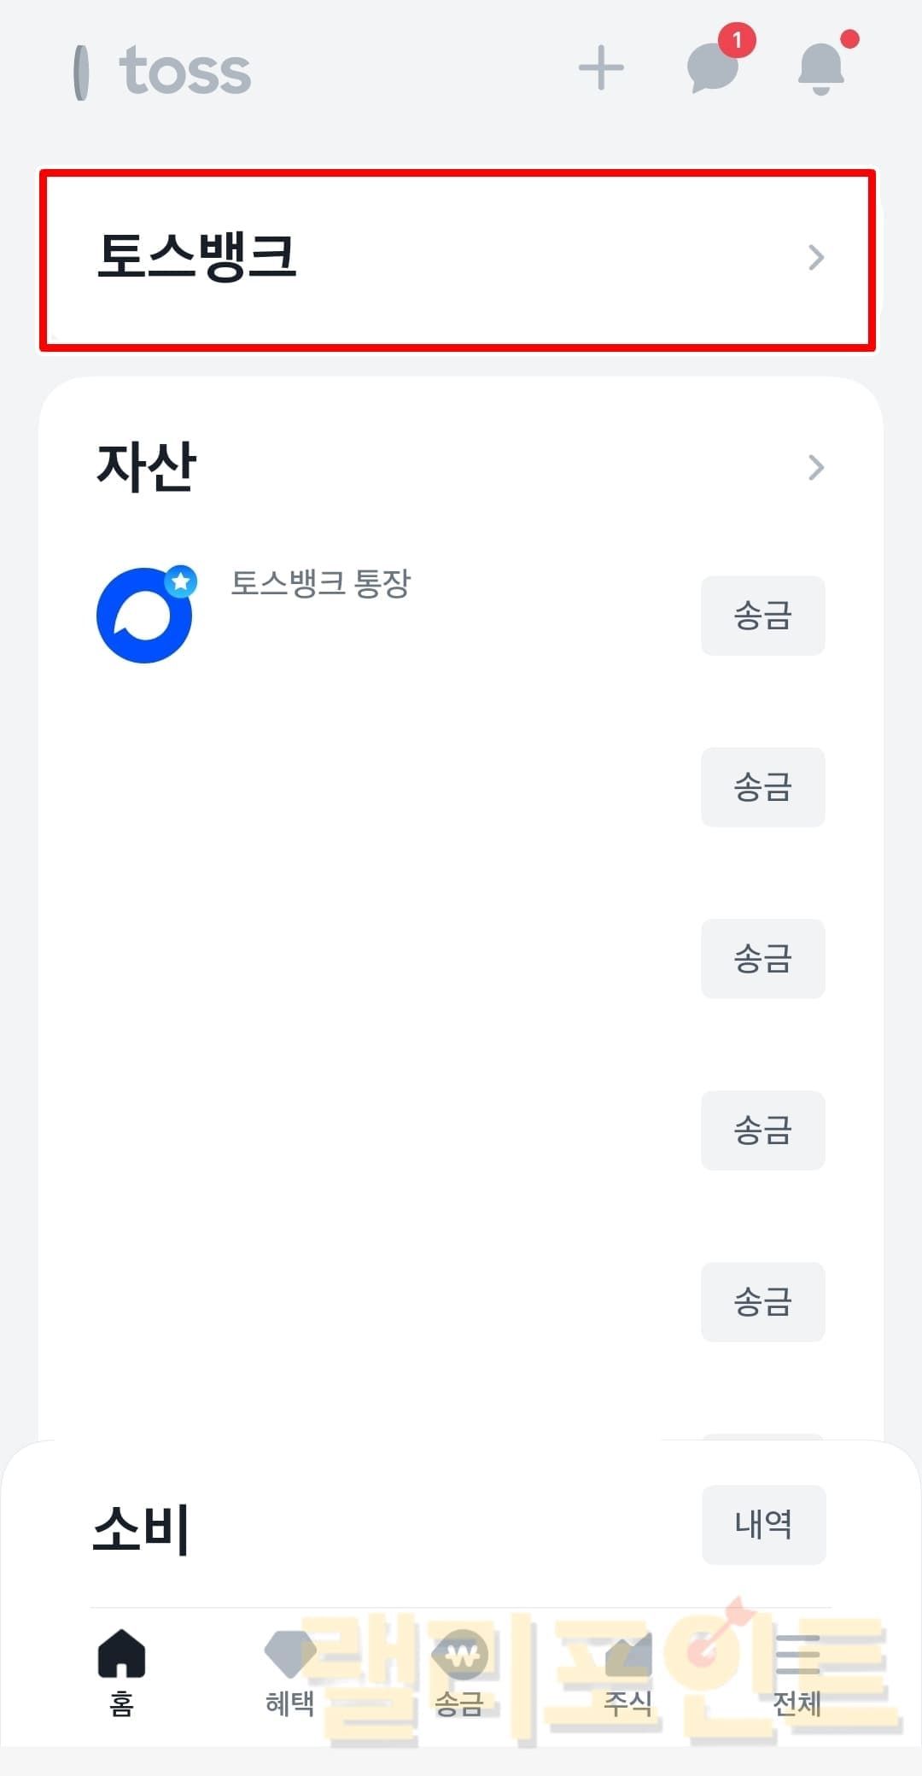Expand the 토스뱅크 section chevron
Image resolution: width=922 pixels, height=1776 pixels.
coord(816,257)
